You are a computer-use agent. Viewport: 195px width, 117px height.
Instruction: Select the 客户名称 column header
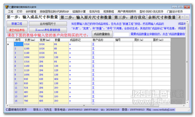coord(102,40)
